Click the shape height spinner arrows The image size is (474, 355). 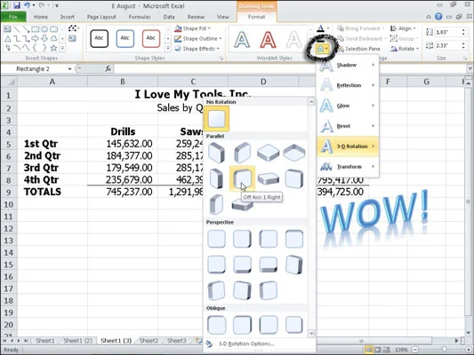point(463,32)
